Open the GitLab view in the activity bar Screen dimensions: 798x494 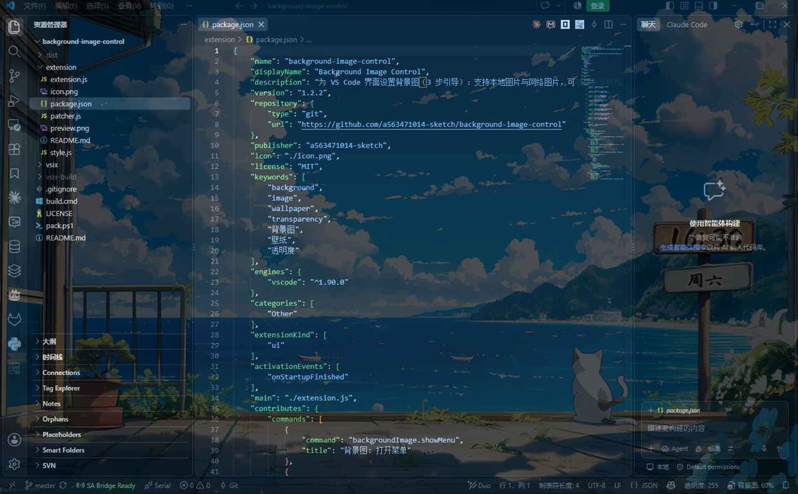[14, 320]
